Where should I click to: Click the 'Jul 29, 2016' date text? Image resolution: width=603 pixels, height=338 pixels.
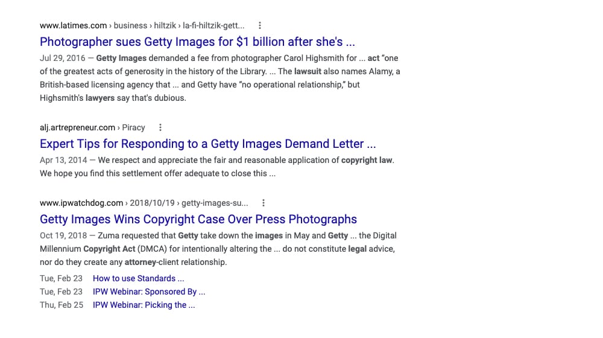click(62, 58)
